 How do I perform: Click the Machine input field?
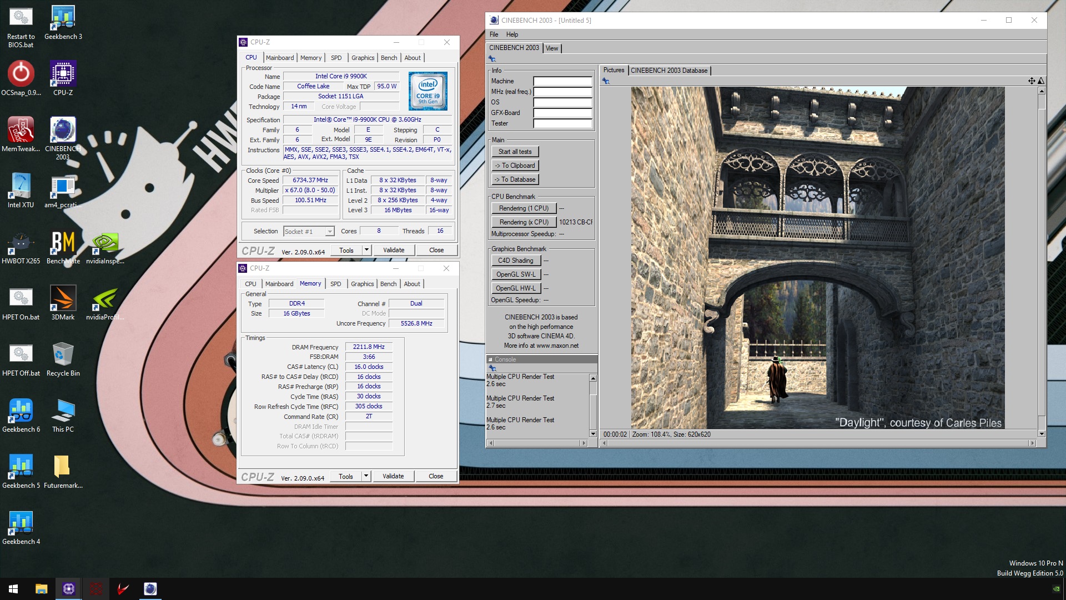coord(562,81)
